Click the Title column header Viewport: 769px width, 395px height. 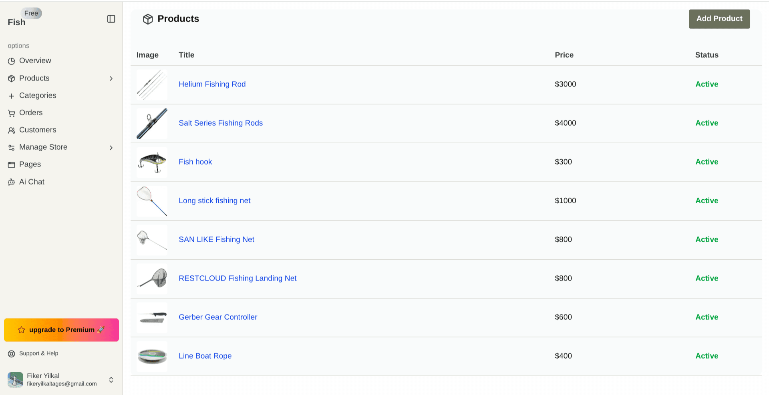tap(186, 55)
